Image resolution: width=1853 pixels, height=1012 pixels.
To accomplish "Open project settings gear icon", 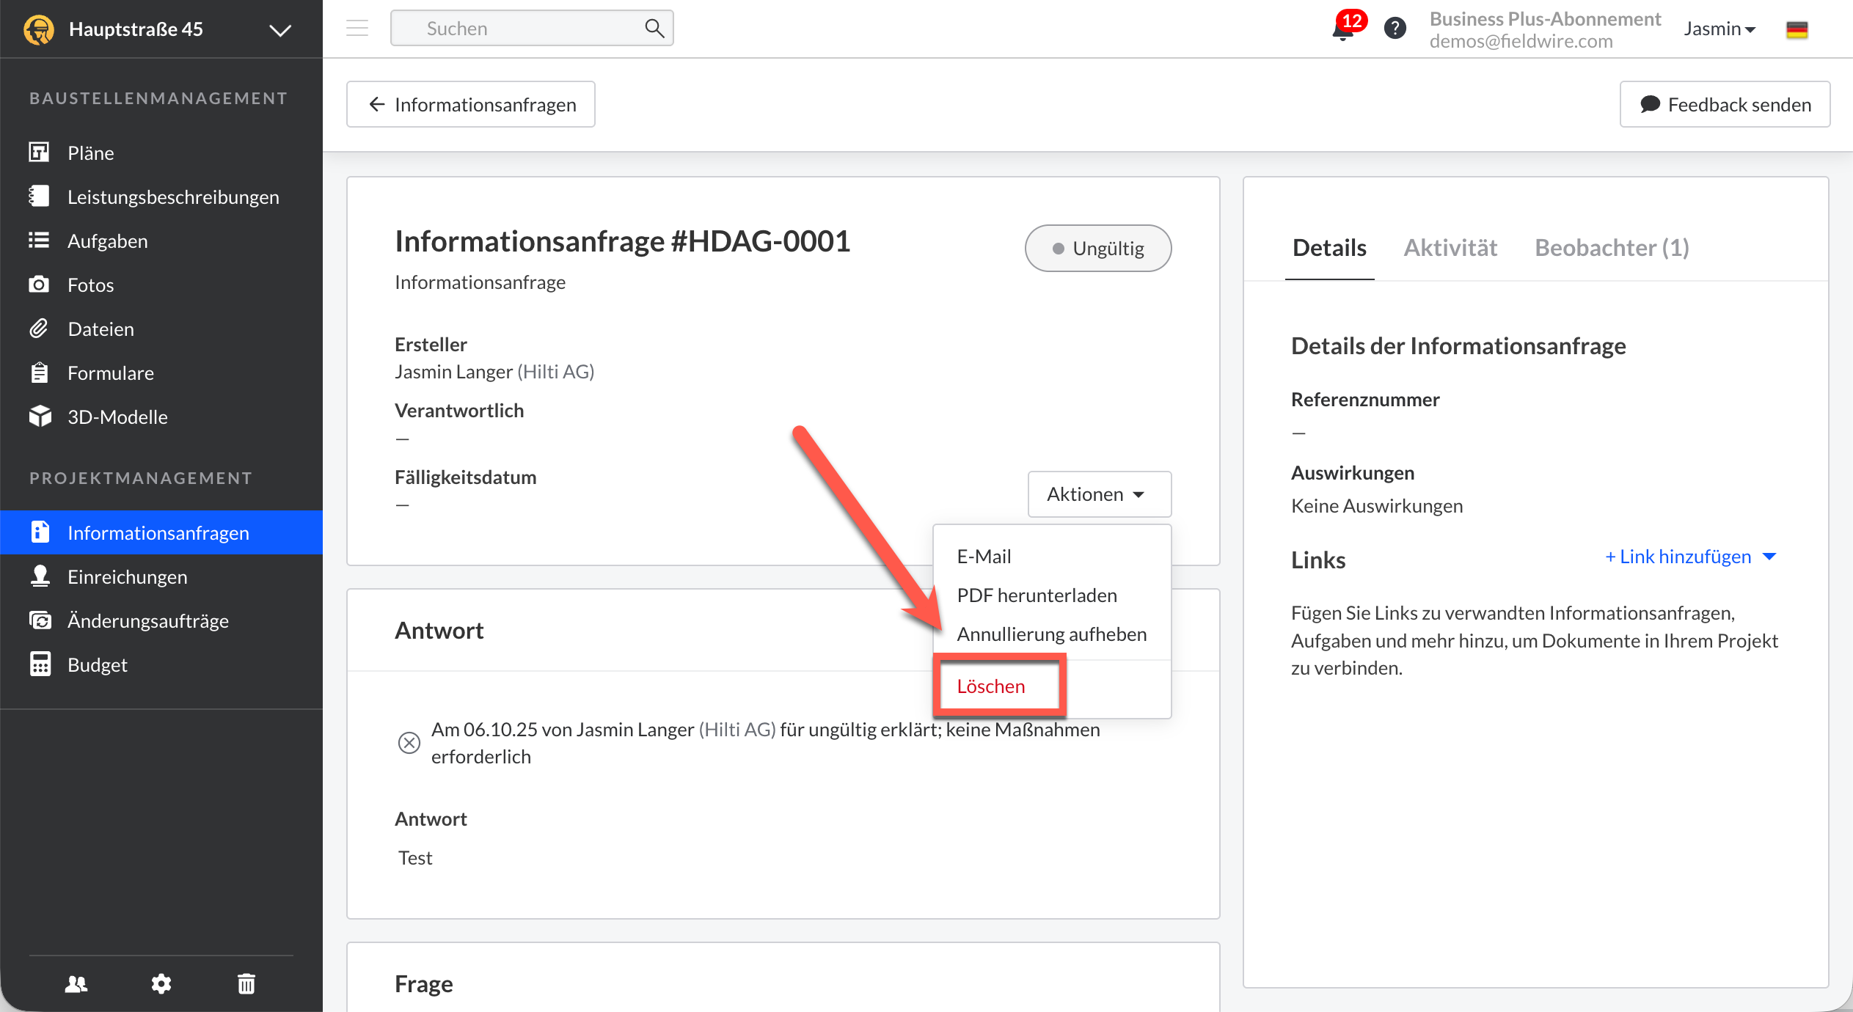I will (161, 983).
